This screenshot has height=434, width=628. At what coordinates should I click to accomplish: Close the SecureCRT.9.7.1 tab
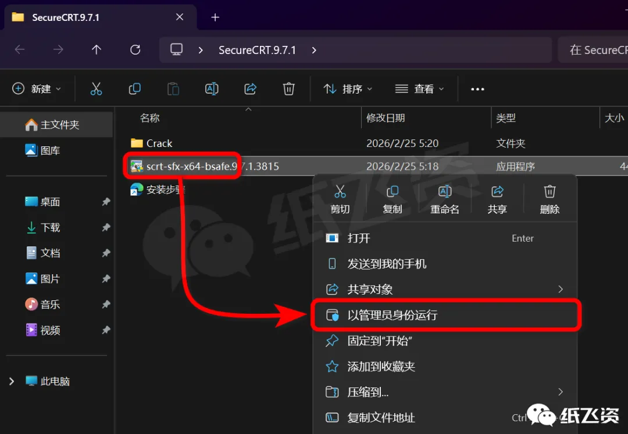click(x=180, y=17)
